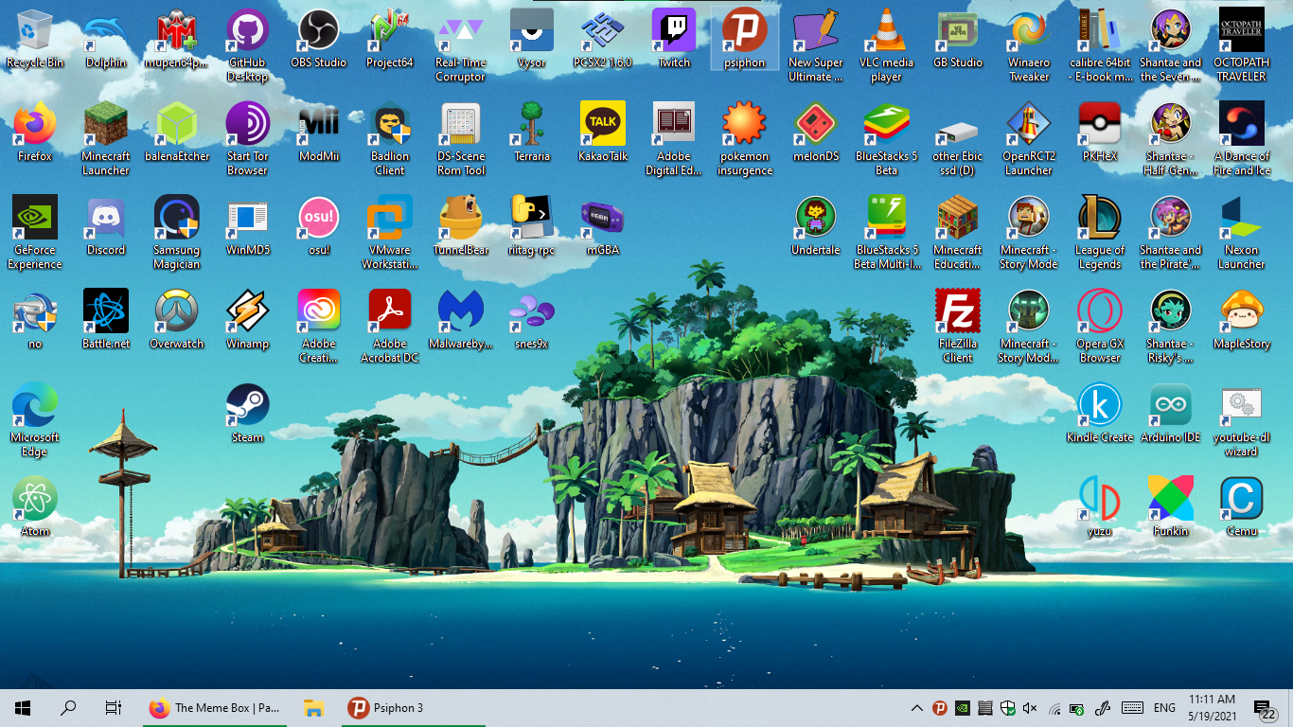1293x727 pixels.
Task: Select the Real-Time Corruptor icon
Action: 461,45
